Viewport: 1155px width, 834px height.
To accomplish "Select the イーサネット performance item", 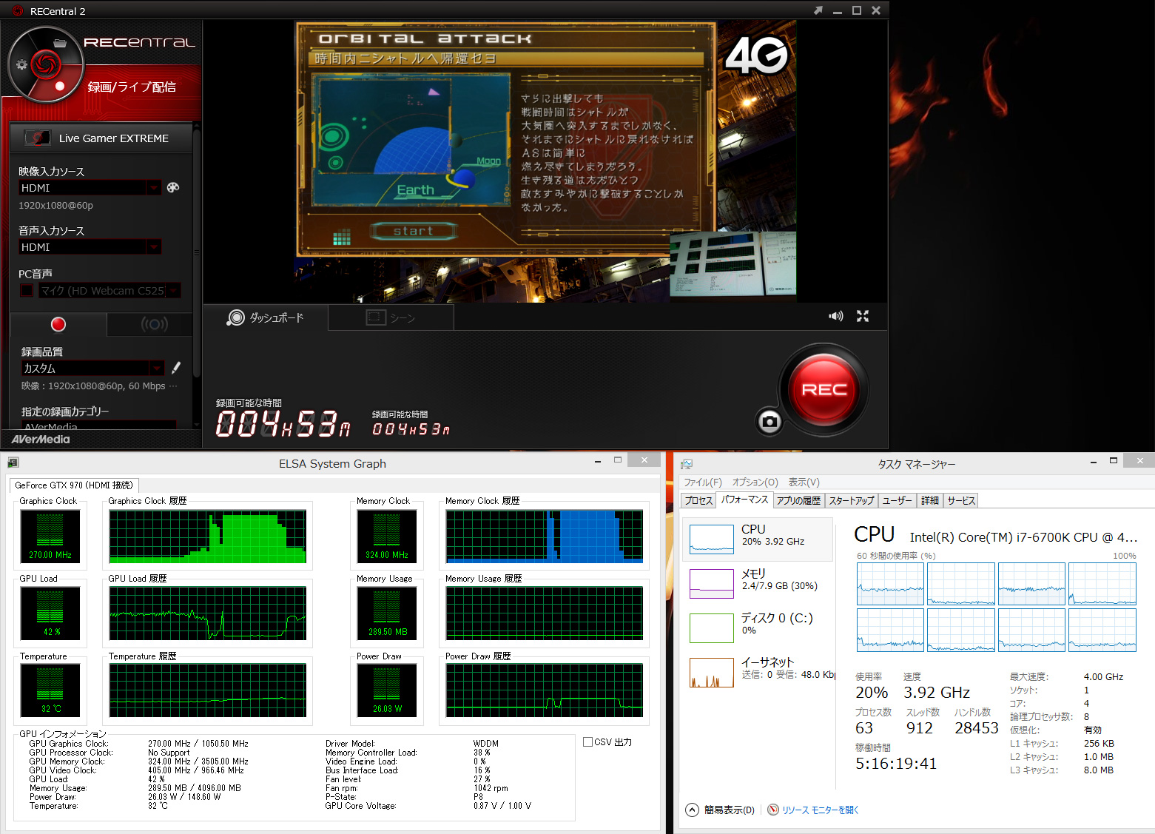I will [758, 672].
